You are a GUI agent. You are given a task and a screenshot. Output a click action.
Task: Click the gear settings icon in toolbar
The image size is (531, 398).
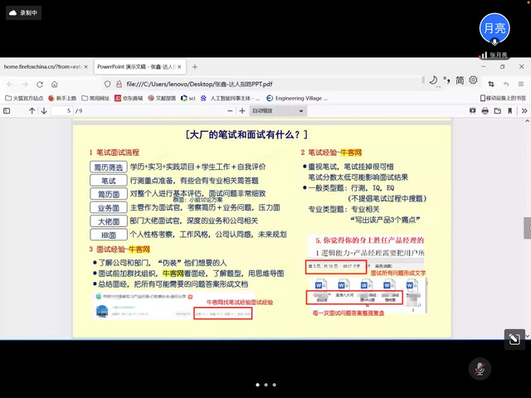pyautogui.click(x=473, y=80)
